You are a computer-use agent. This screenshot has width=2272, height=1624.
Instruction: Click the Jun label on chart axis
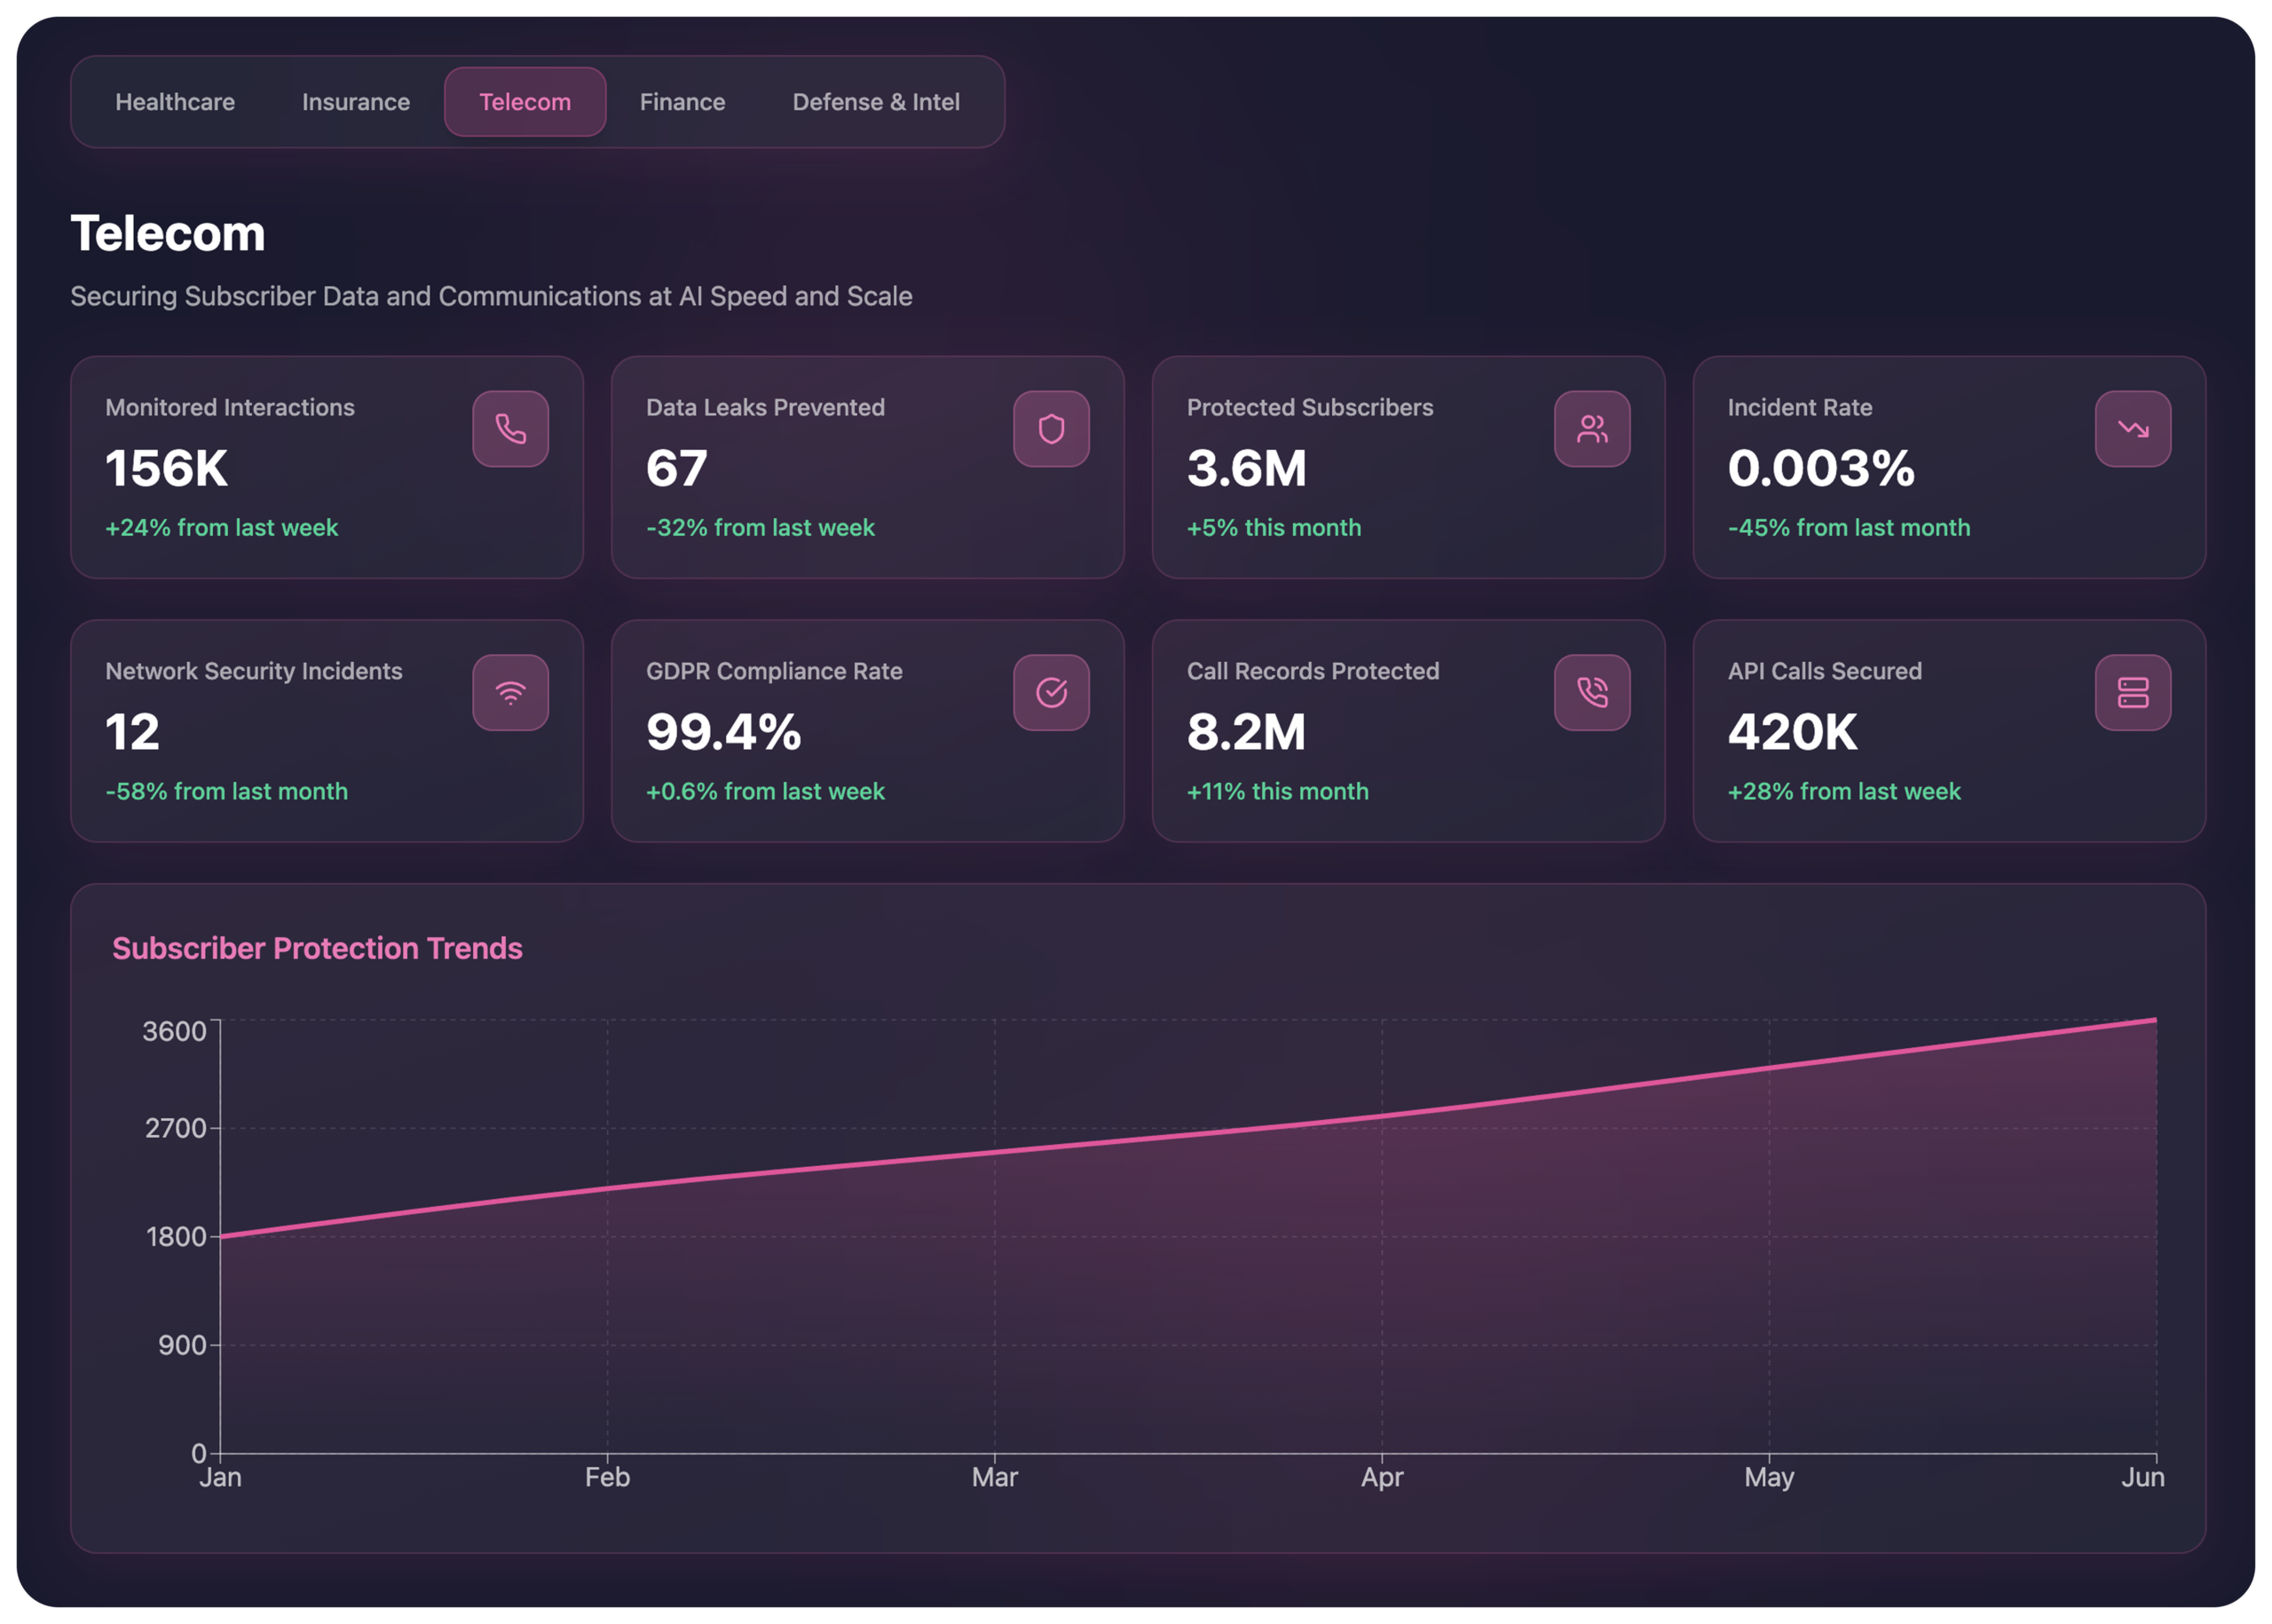(x=2142, y=1477)
